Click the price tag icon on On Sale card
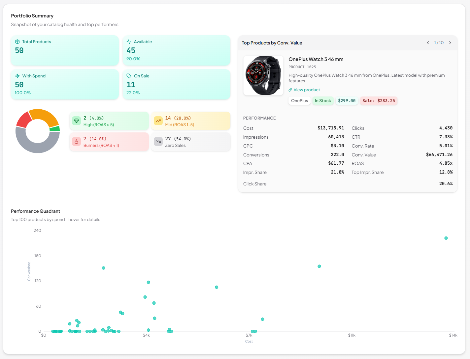 (x=128, y=76)
